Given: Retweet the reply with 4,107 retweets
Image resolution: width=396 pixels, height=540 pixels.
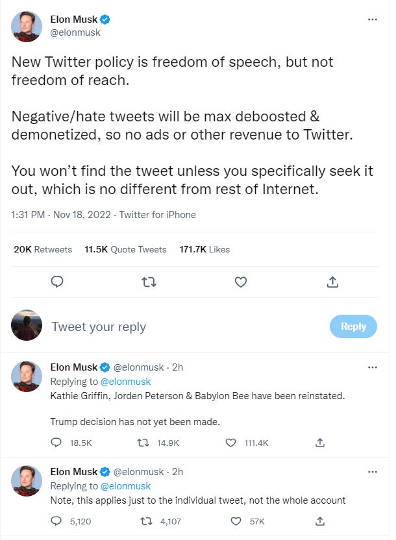Looking at the screenshot, I should [x=145, y=521].
